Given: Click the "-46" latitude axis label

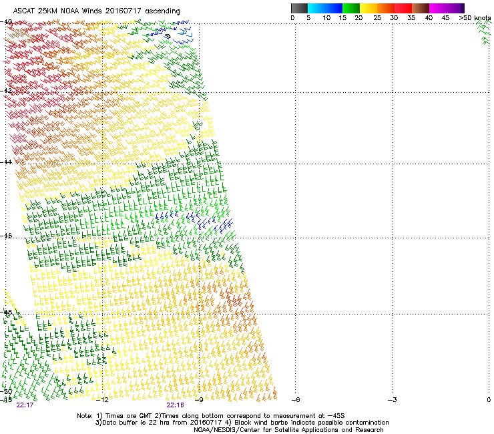Looking at the screenshot, I should [6, 236].
